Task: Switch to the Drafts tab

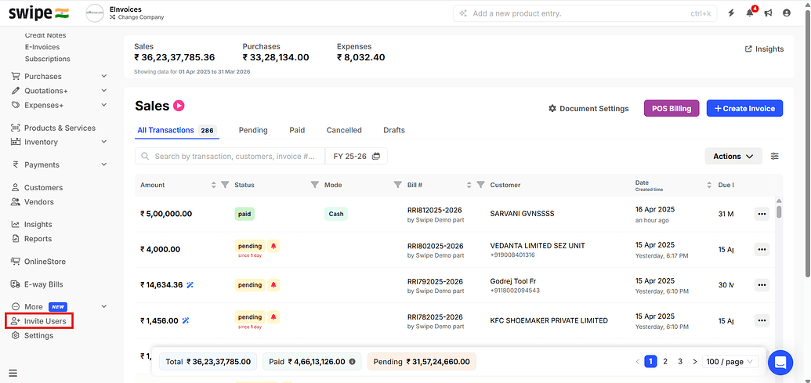Action: coord(394,130)
